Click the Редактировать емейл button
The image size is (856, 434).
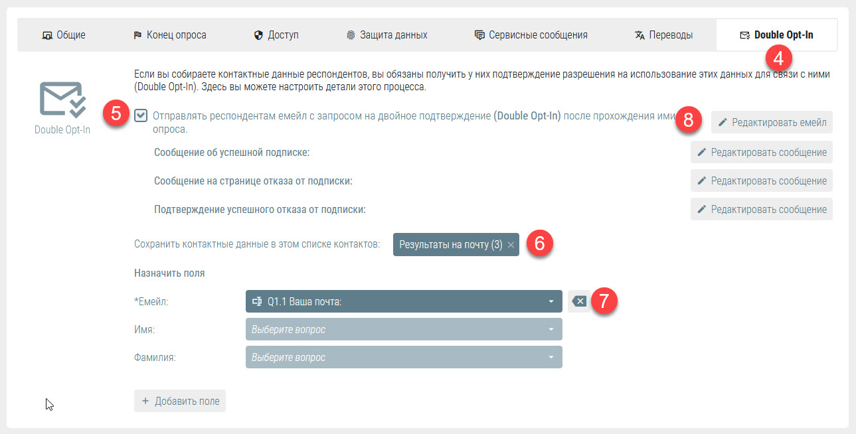point(772,122)
